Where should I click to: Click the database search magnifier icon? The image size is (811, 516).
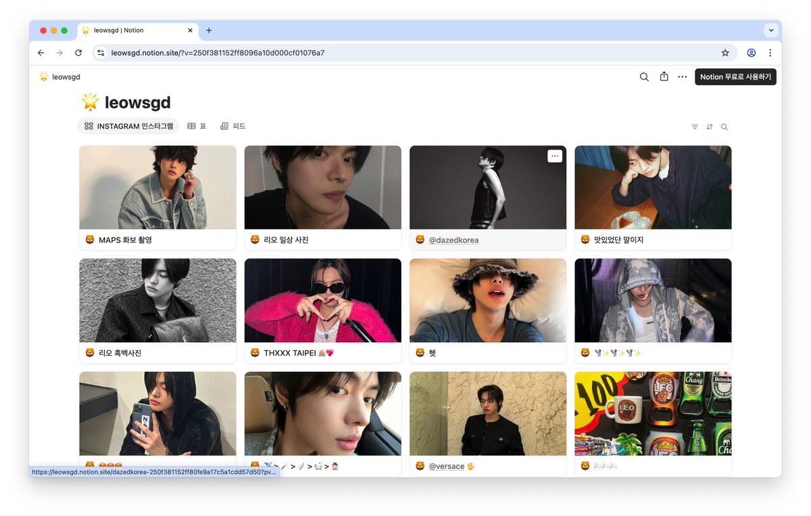(724, 127)
